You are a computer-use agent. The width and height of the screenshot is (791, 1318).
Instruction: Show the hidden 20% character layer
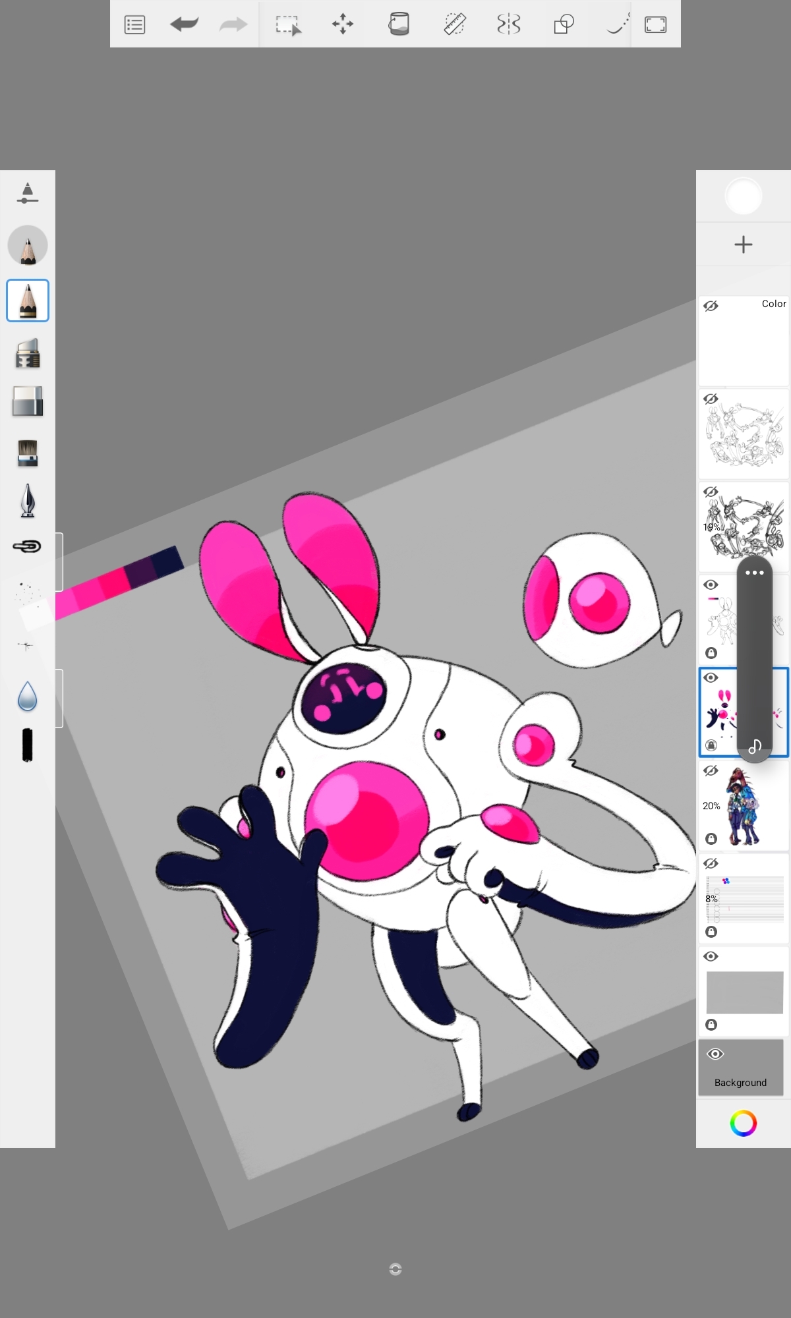711,771
